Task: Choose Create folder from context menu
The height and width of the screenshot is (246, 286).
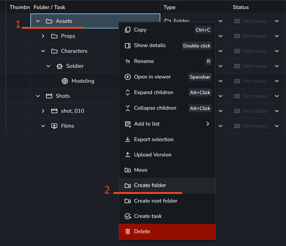Action: 150,185
